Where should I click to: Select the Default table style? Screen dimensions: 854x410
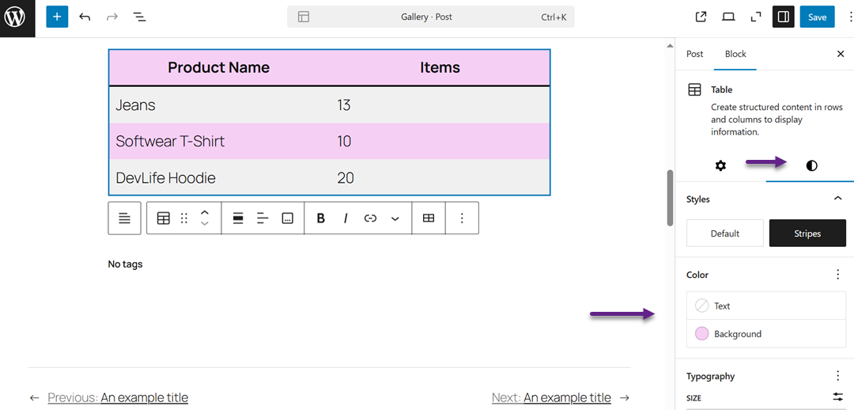tap(724, 233)
